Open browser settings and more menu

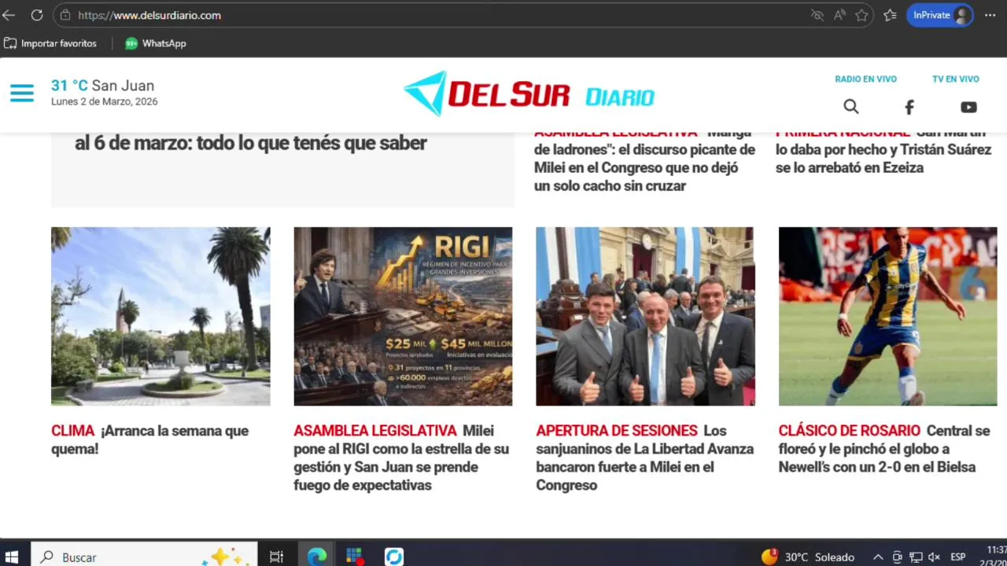pos(990,15)
